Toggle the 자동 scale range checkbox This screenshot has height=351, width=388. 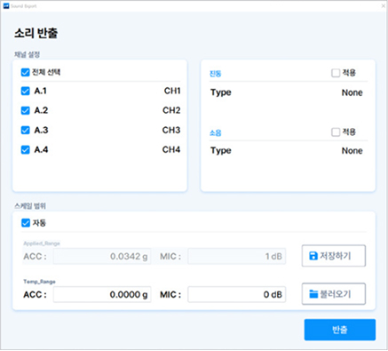click(x=26, y=223)
